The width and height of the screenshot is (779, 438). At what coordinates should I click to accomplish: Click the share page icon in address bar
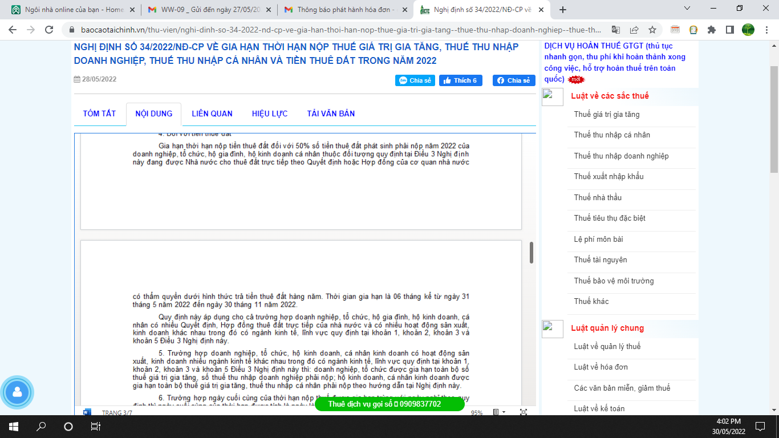pyautogui.click(x=634, y=30)
